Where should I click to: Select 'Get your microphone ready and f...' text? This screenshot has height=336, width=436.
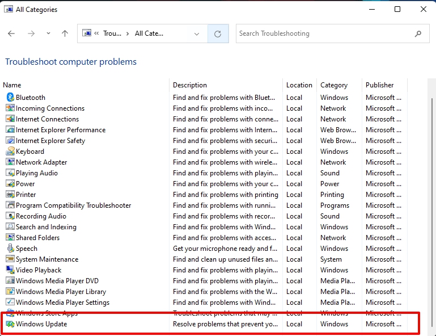[225, 249]
